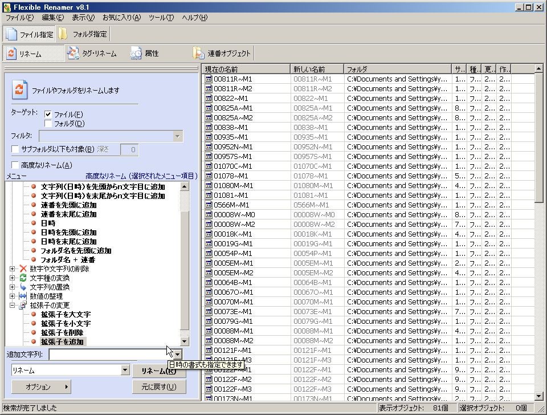Open the ファイル(F) menu

click(19, 18)
